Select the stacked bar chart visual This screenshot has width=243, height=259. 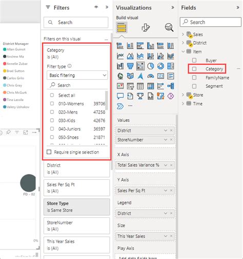click(120, 46)
